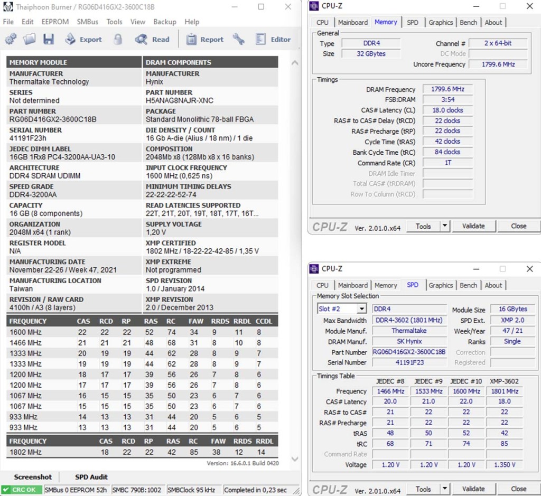541x496 pixels.
Task: Click Tools button in upper CPU-Z window
Action: 423,226
